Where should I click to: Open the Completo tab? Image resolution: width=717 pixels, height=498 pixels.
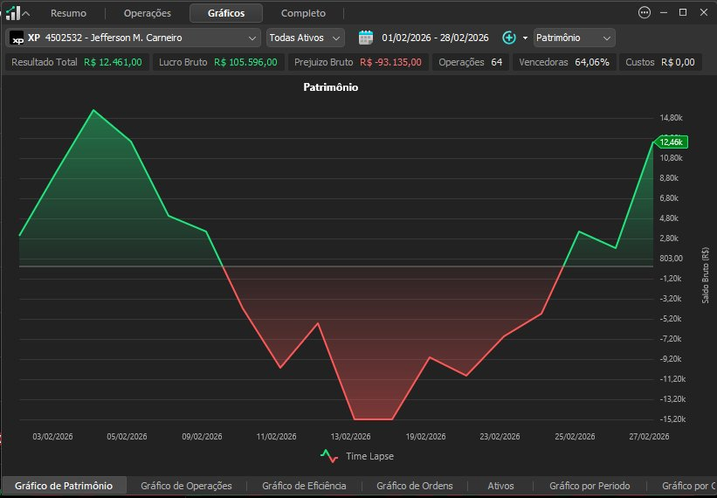coord(303,13)
